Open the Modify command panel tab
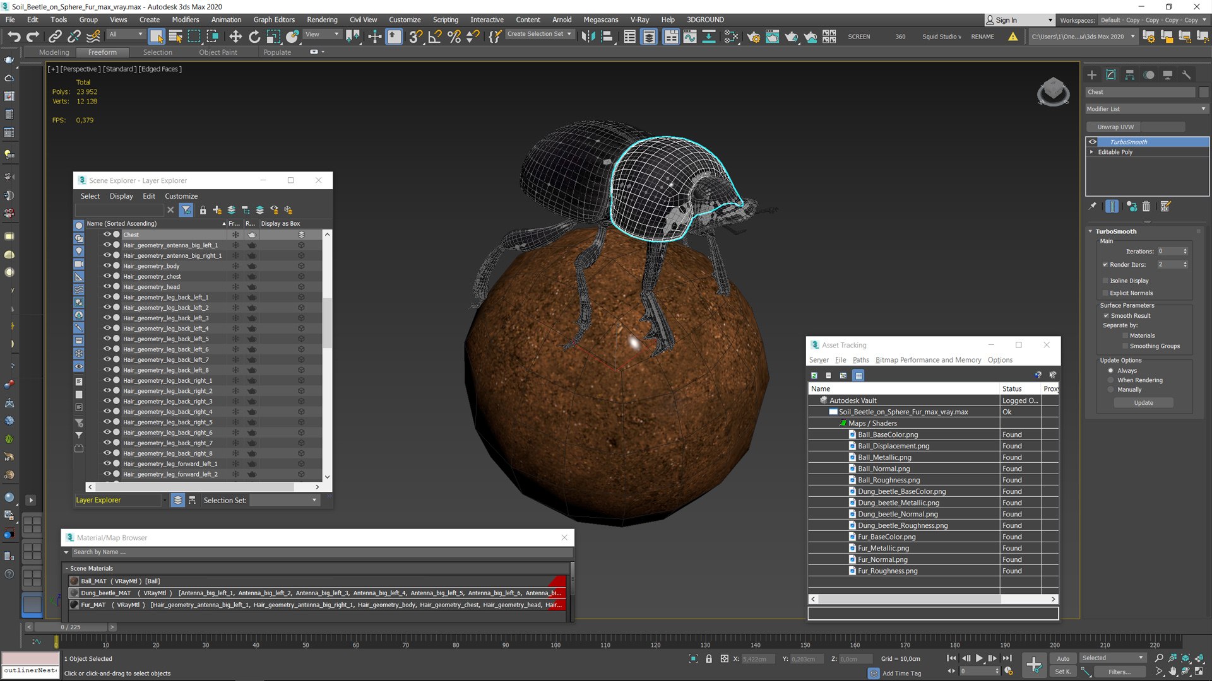The image size is (1212, 681). 1111,75
